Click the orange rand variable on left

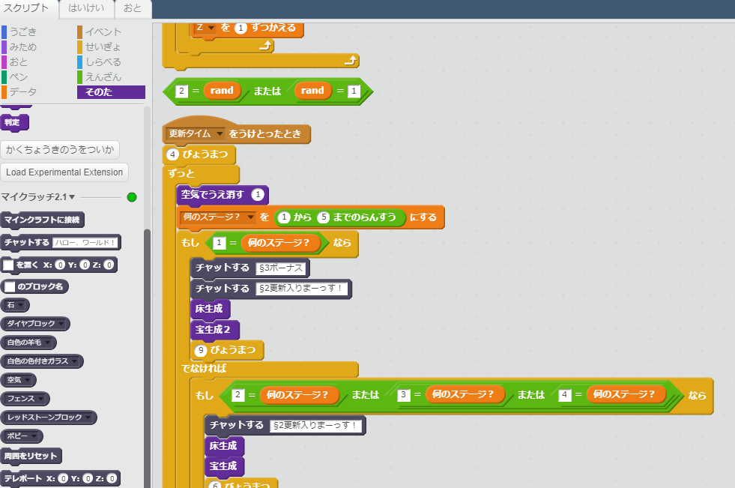pyautogui.click(x=222, y=91)
